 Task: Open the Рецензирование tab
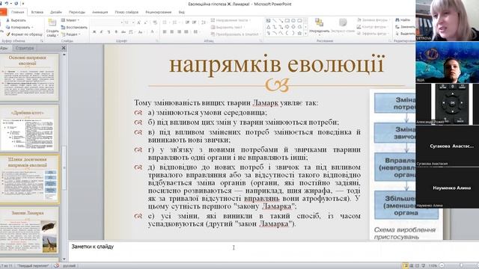pos(158,12)
